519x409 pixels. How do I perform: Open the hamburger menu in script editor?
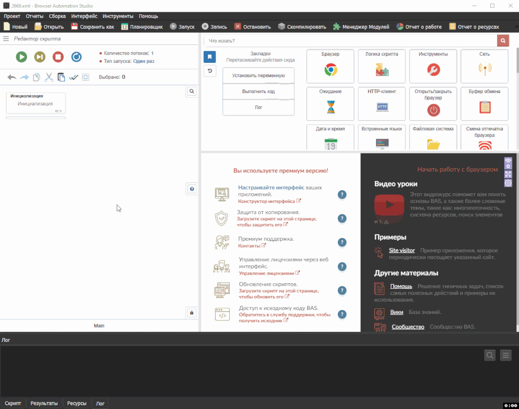pyautogui.click(x=6, y=39)
